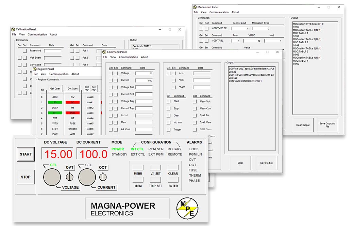Image resolution: width=354 pixels, height=226 pixels.
Task: Click the Set button for Current command
Action: 116,80
